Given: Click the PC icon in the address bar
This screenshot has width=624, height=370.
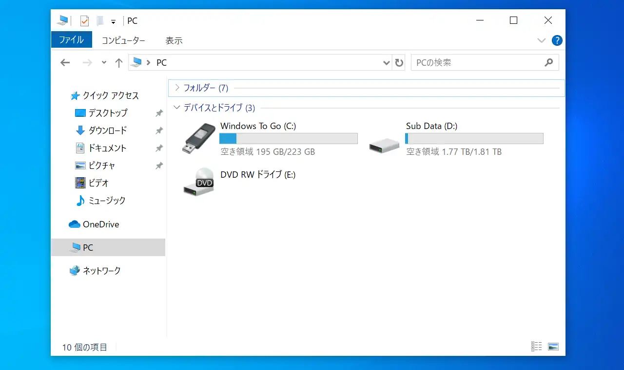Looking at the screenshot, I should point(137,62).
